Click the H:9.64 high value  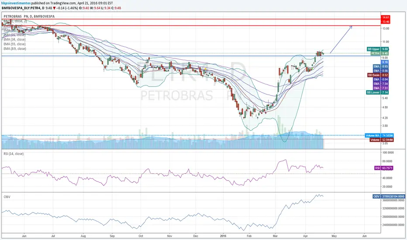(x=95, y=8)
